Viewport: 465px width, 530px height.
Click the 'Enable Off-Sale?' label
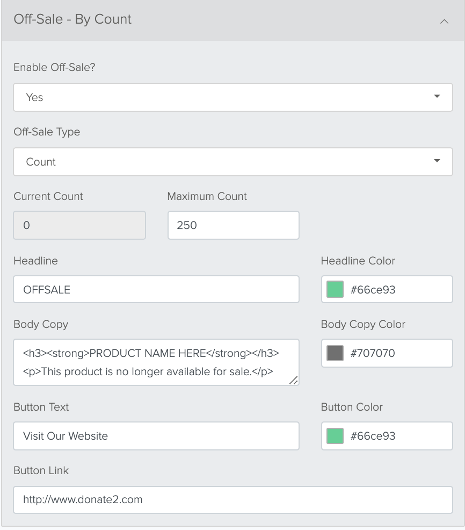point(54,67)
